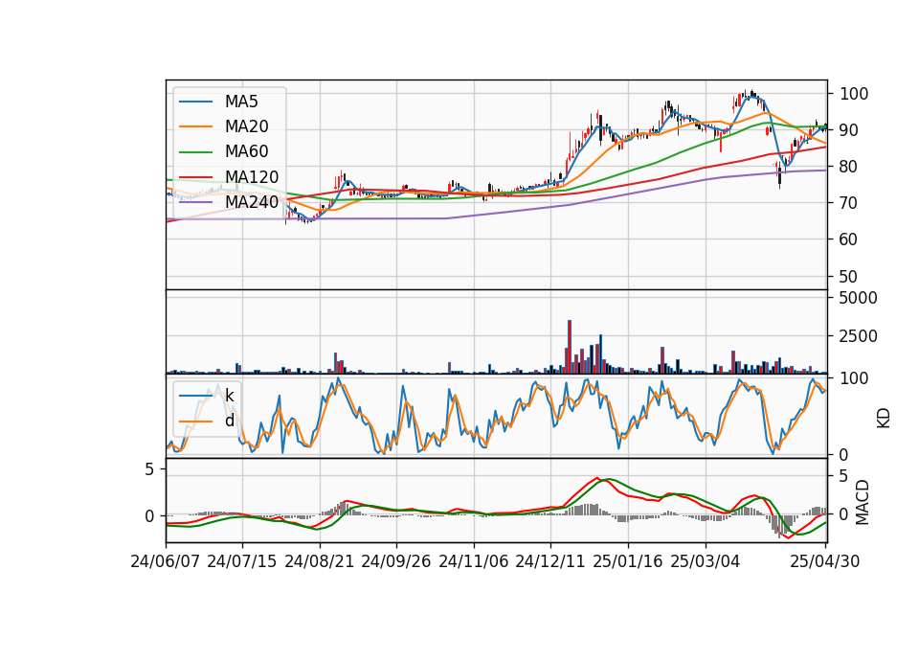This screenshot has height=661, width=919.
Task: Click the 24/11/06 date axis label
Action: click(x=474, y=561)
